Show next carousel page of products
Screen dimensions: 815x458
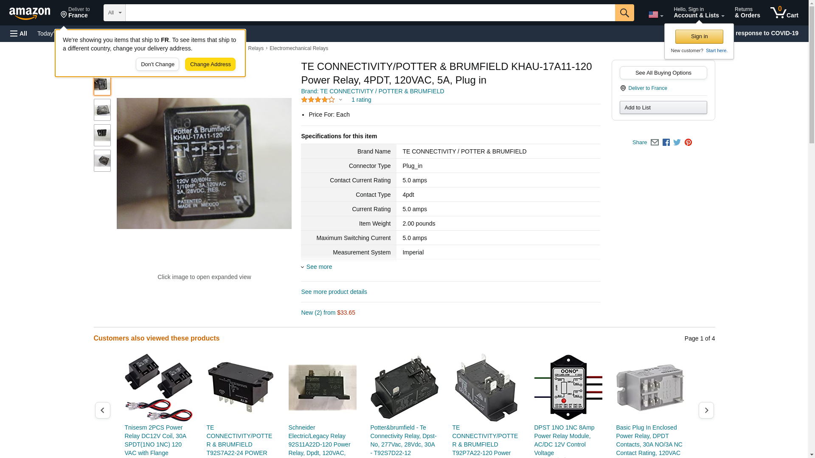point(706,410)
